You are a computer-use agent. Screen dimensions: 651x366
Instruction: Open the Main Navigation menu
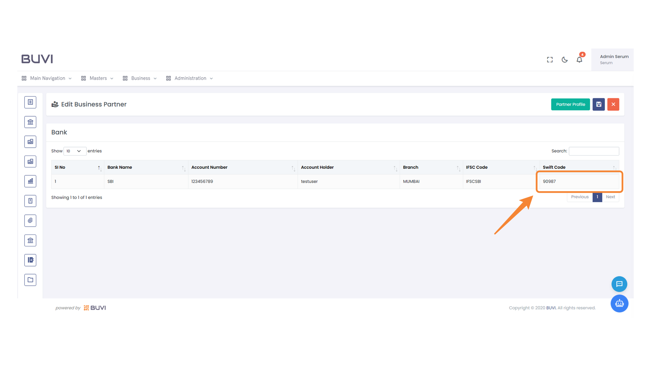click(47, 78)
